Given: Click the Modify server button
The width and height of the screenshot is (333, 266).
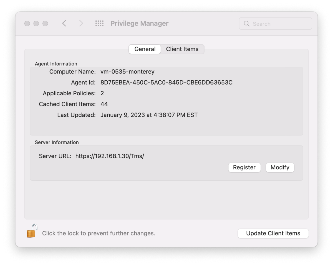Looking at the screenshot, I should 280,167.
